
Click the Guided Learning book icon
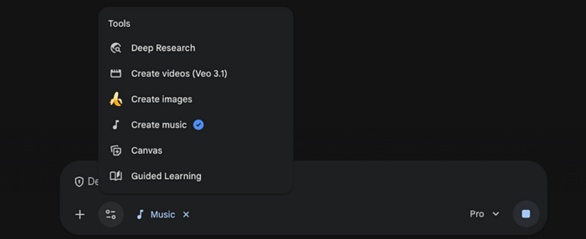116,176
